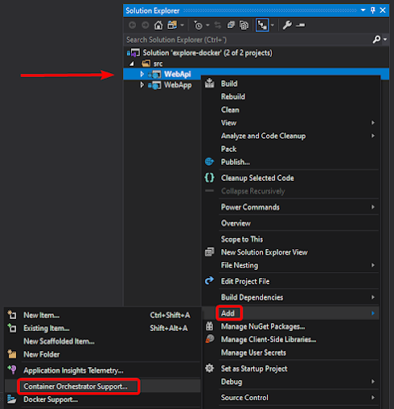Image resolution: width=394 pixels, height=409 pixels.
Task: Open the search options dropdown arrow
Action: point(385,39)
